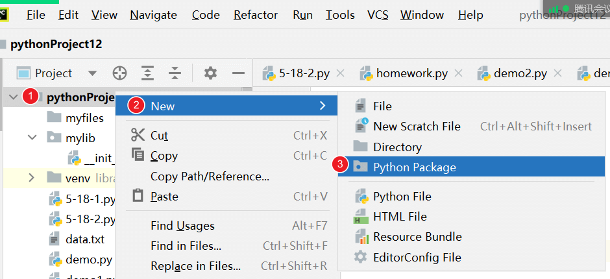This screenshot has height=279, width=610.
Task: Click Find in Files menu entry
Action: (186, 246)
